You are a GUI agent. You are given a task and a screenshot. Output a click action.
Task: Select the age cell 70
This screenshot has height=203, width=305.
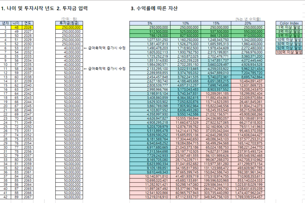(x=16, y=118)
